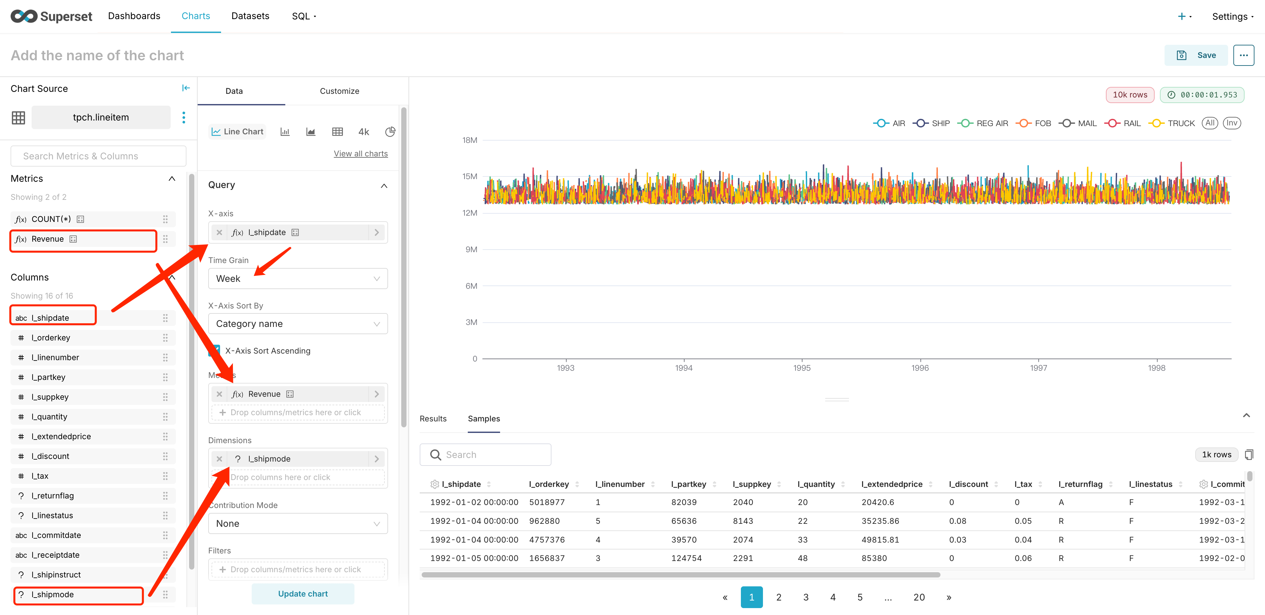This screenshot has height=615, width=1265.
Task: Collapse the Query section
Action: pyautogui.click(x=384, y=186)
